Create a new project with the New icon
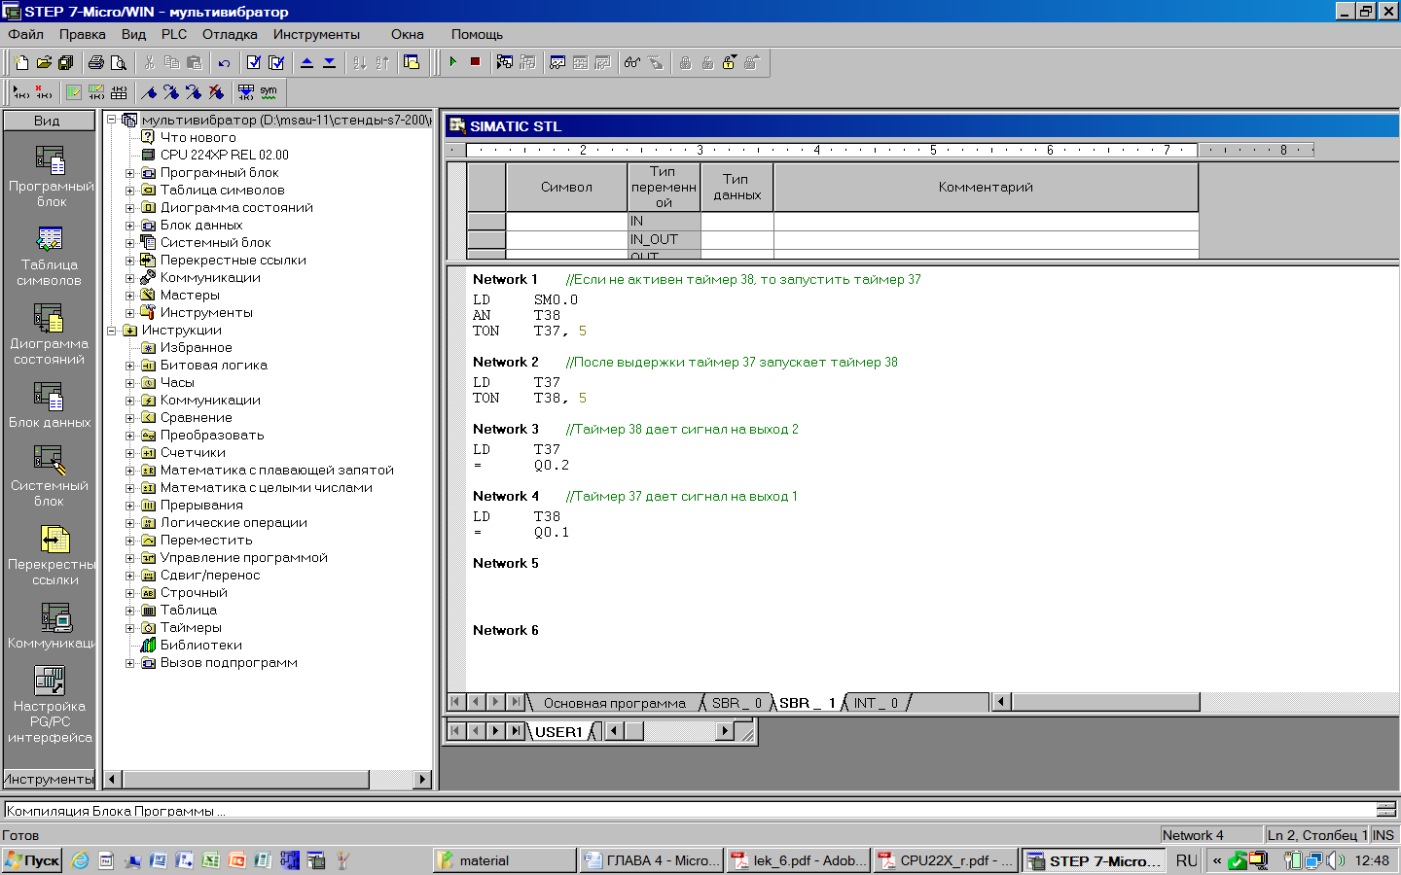The image size is (1401, 875). [x=21, y=62]
